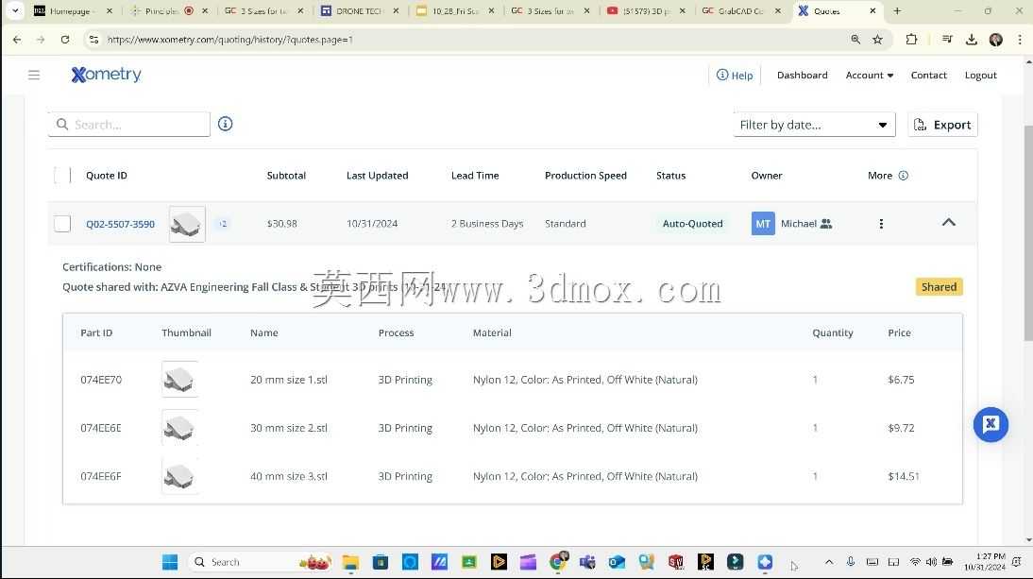Open the Xometry chat widget button
The width and height of the screenshot is (1033, 579).
[x=991, y=424]
